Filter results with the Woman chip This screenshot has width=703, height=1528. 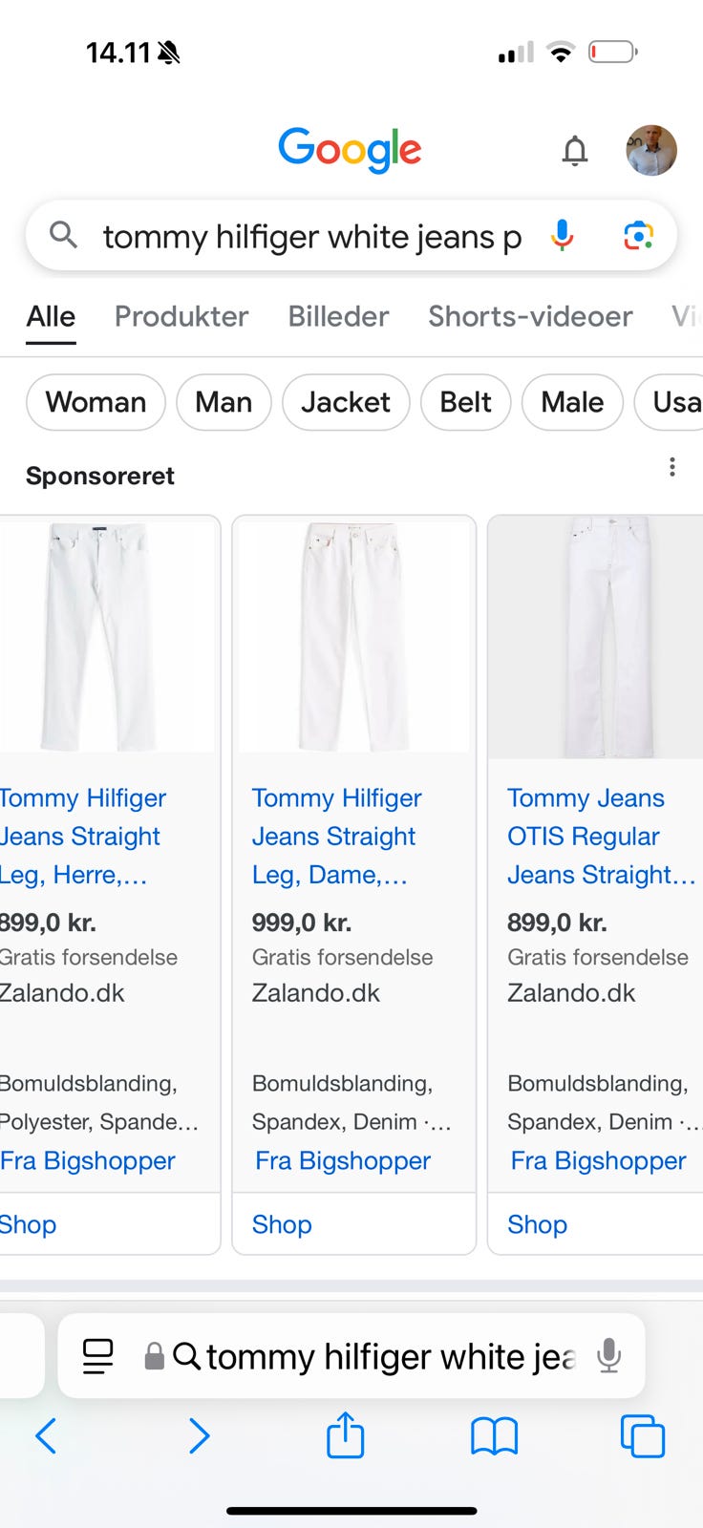pos(96,402)
